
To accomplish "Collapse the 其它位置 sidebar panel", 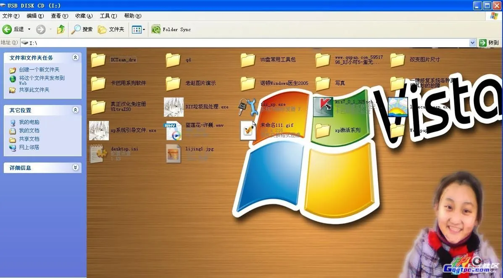I will 76,110.
